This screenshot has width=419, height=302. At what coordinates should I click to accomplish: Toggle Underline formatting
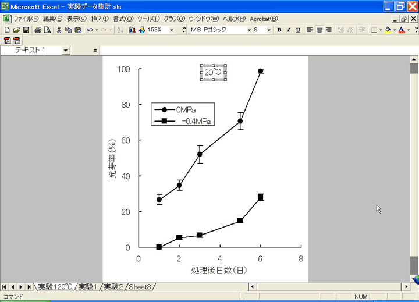coord(298,30)
